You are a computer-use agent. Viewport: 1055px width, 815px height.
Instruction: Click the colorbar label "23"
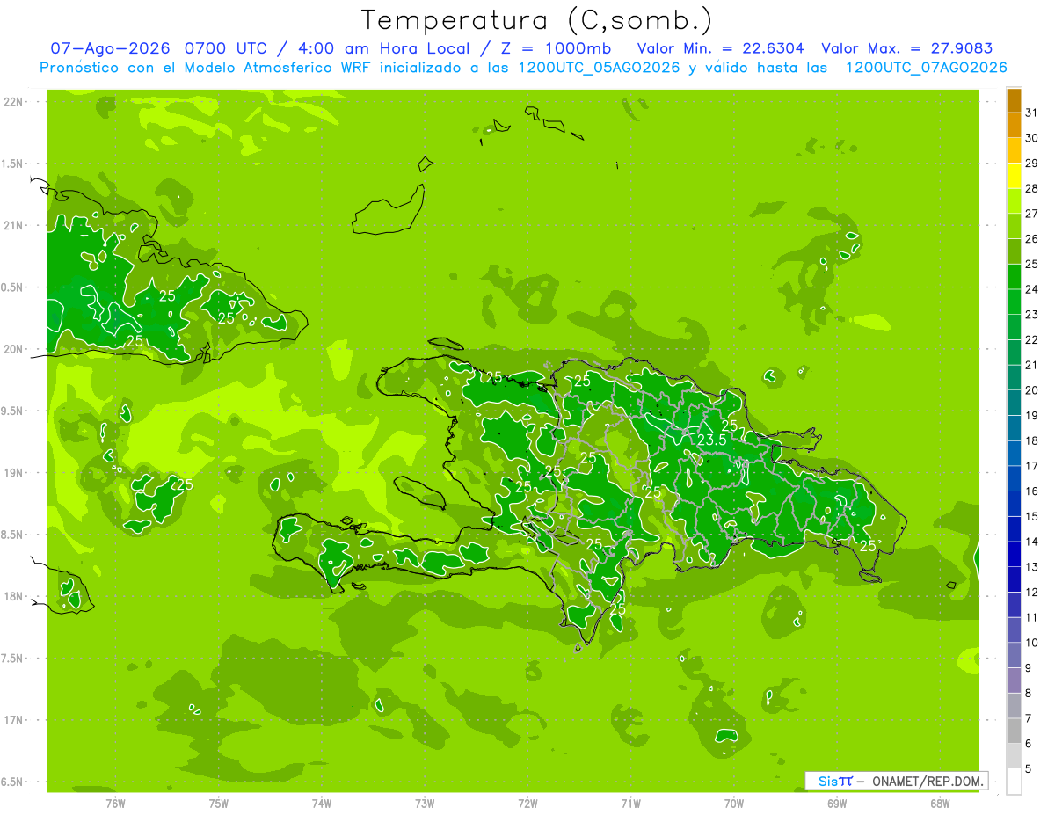click(1031, 315)
